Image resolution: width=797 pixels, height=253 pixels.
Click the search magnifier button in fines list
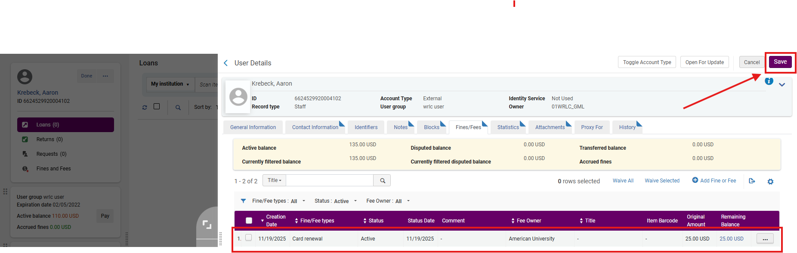coord(382,181)
